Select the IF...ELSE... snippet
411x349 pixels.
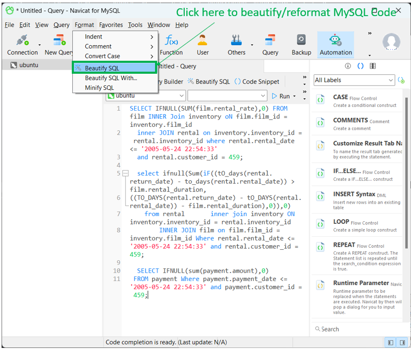pos(357,174)
